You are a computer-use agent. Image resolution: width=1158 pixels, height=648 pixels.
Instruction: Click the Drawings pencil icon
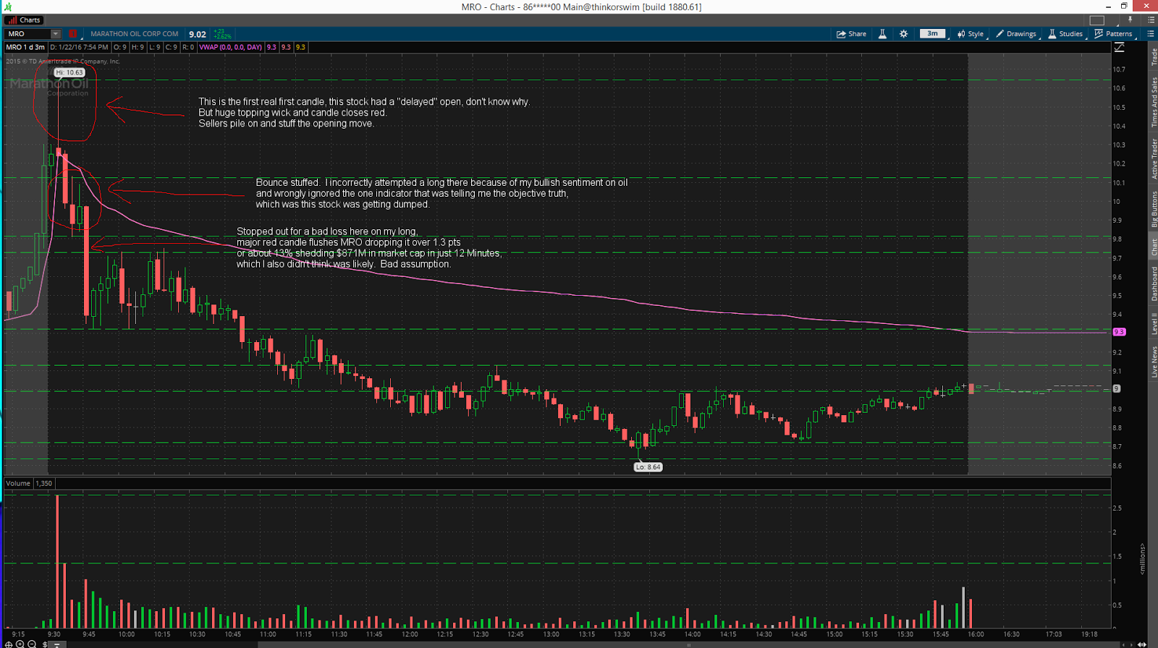pyautogui.click(x=999, y=34)
